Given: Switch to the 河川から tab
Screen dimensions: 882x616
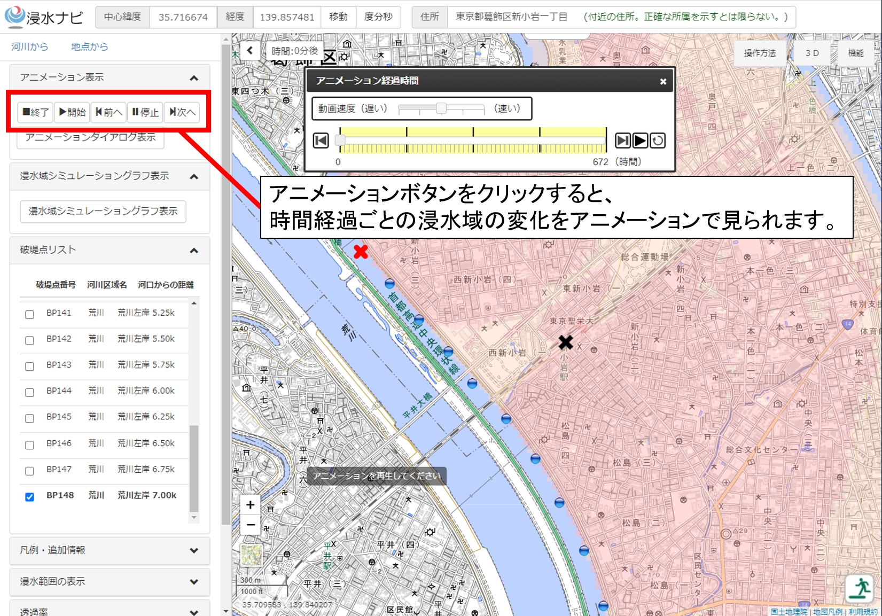Looking at the screenshot, I should [x=30, y=46].
